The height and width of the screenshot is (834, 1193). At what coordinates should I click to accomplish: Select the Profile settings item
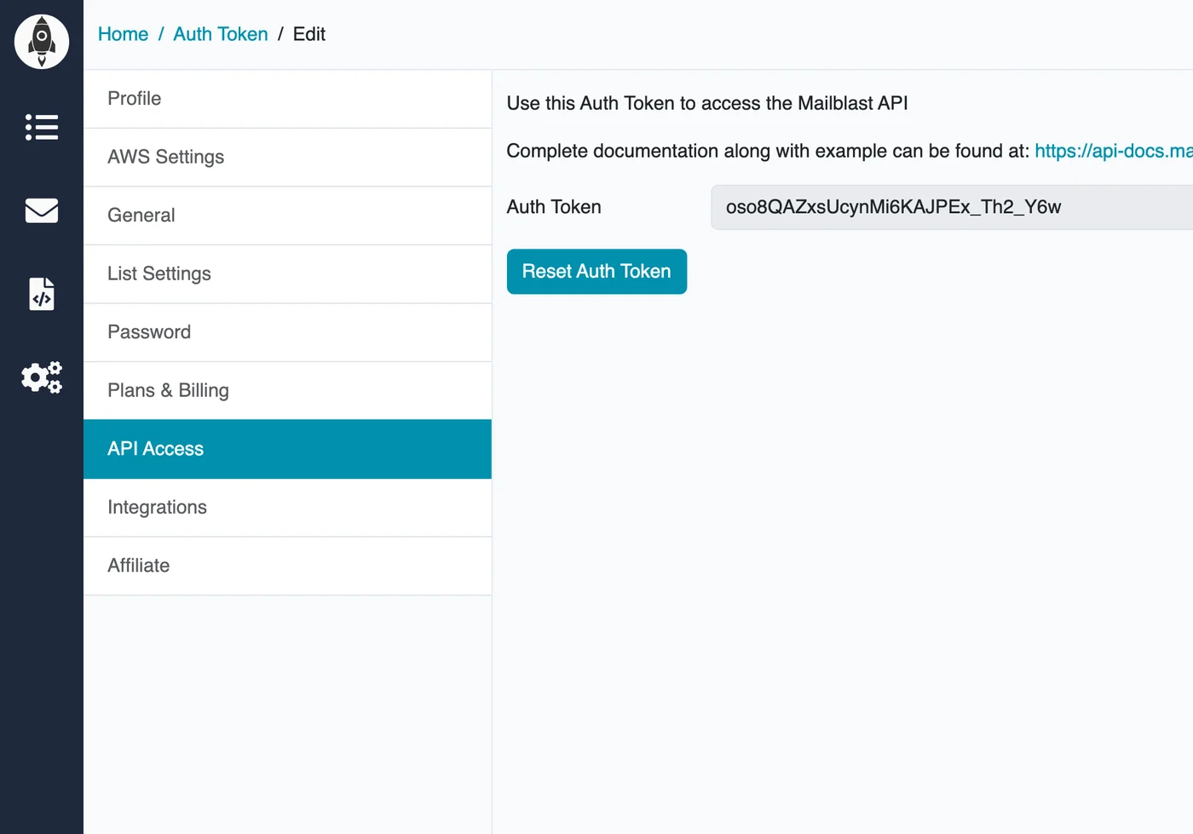tap(288, 99)
